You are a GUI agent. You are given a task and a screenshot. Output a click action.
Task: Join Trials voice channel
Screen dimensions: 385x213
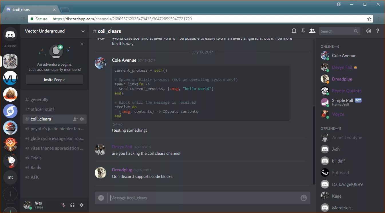click(x=55, y=158)
